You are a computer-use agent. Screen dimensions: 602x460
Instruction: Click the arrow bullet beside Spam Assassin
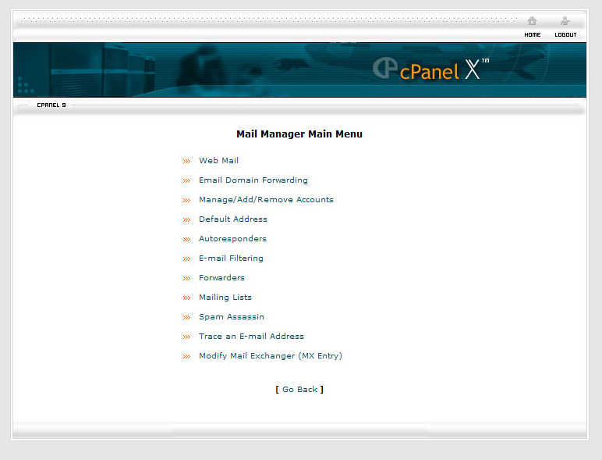[186, 318]
